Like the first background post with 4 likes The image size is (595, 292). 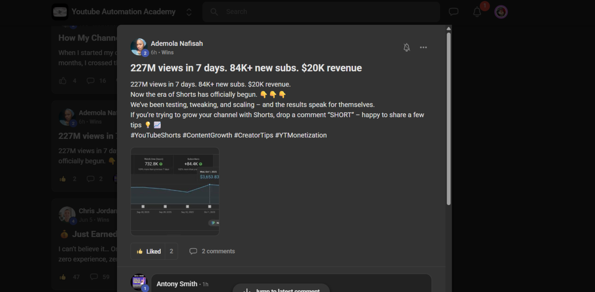[x=63, y=81]
